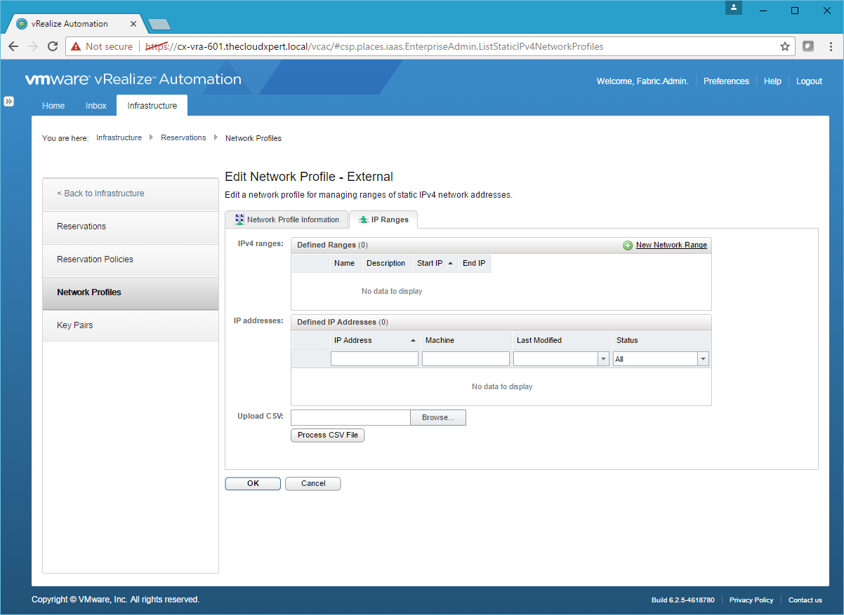Sort ranges by Start IP column
Screen dimensions: 844x615
tap(434, 264)
